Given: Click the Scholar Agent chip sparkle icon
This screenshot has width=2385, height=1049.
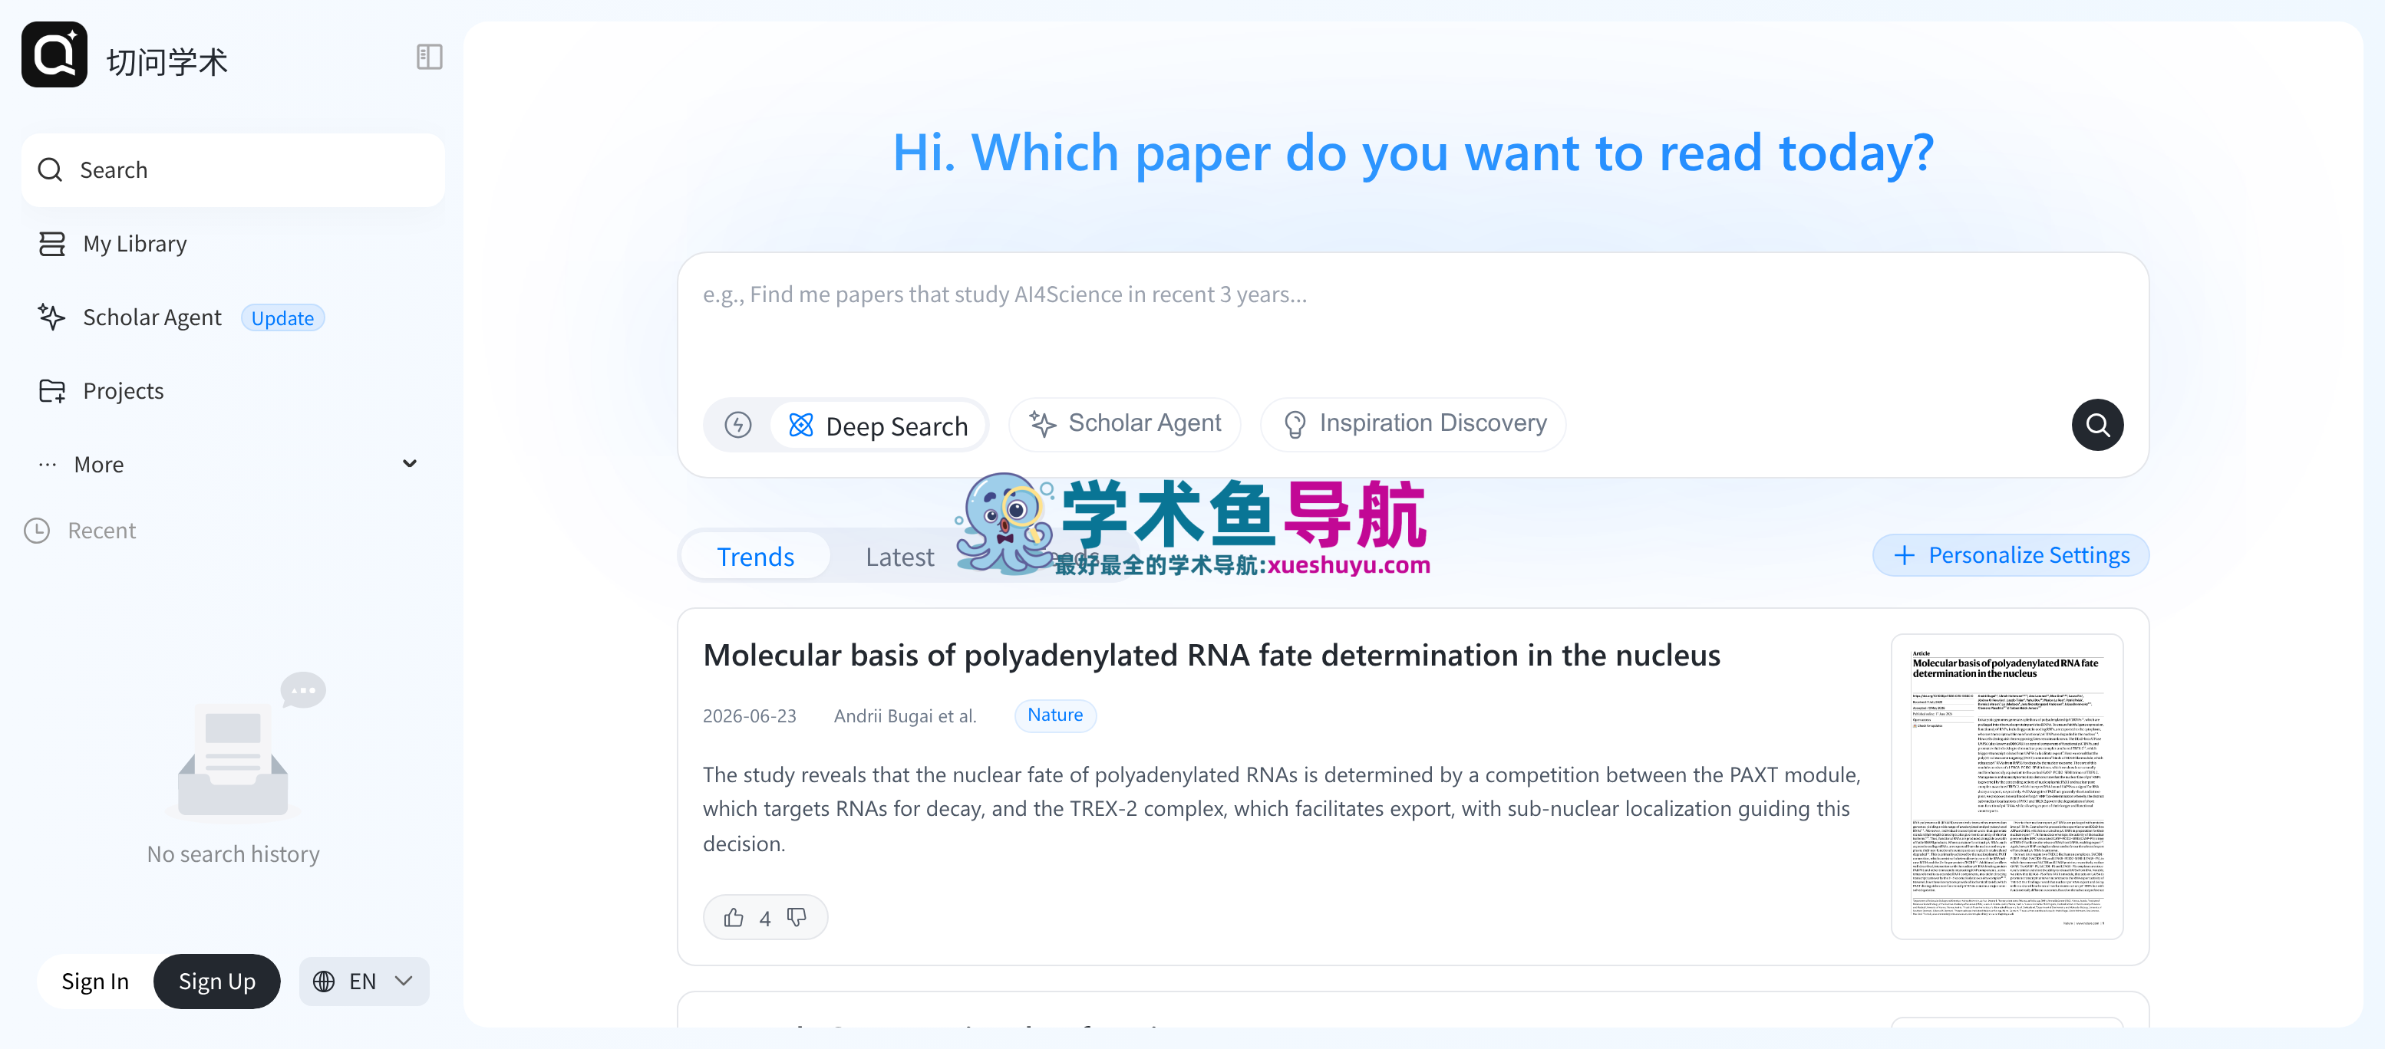Looking at the screenshot, I should (x=1043, y=424).
